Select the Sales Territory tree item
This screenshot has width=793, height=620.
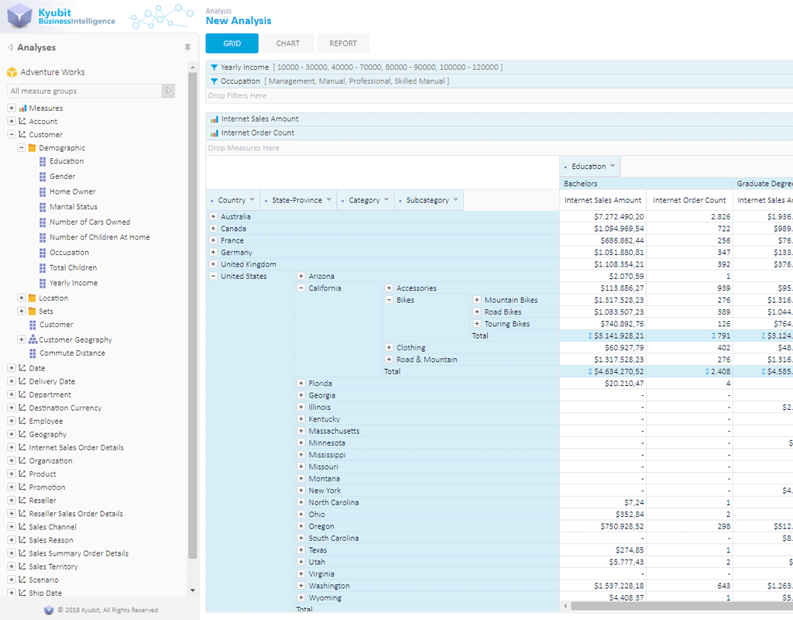coord(53,567)
